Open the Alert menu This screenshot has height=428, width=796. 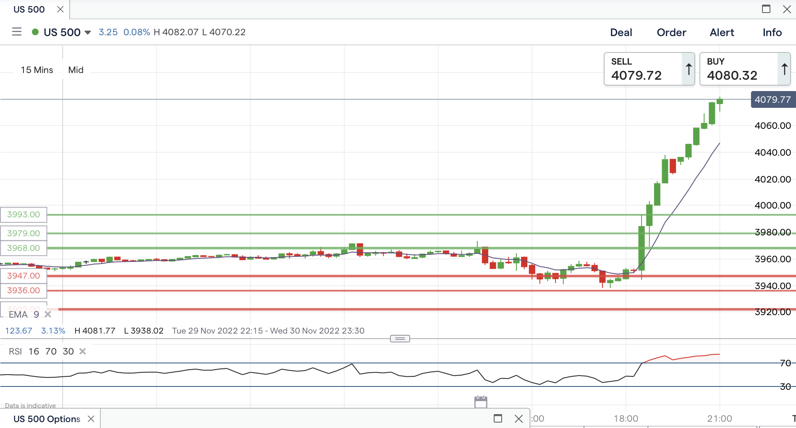click(722, 32)
